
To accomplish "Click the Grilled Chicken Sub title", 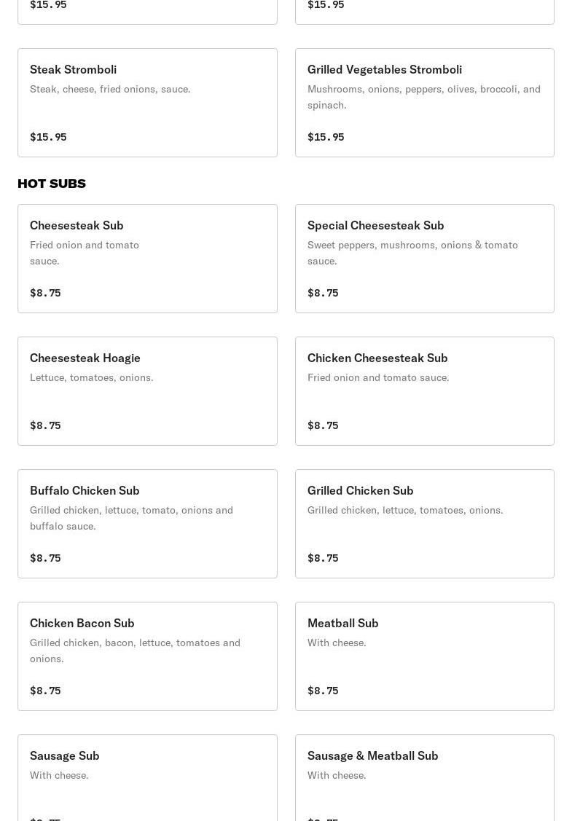I will coord(360,490).
